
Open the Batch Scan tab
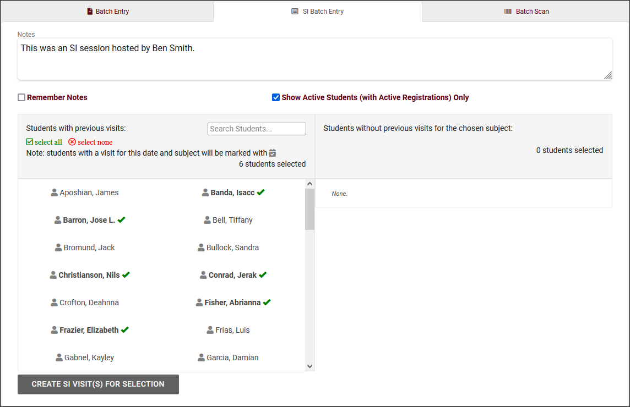pos(526,12)
